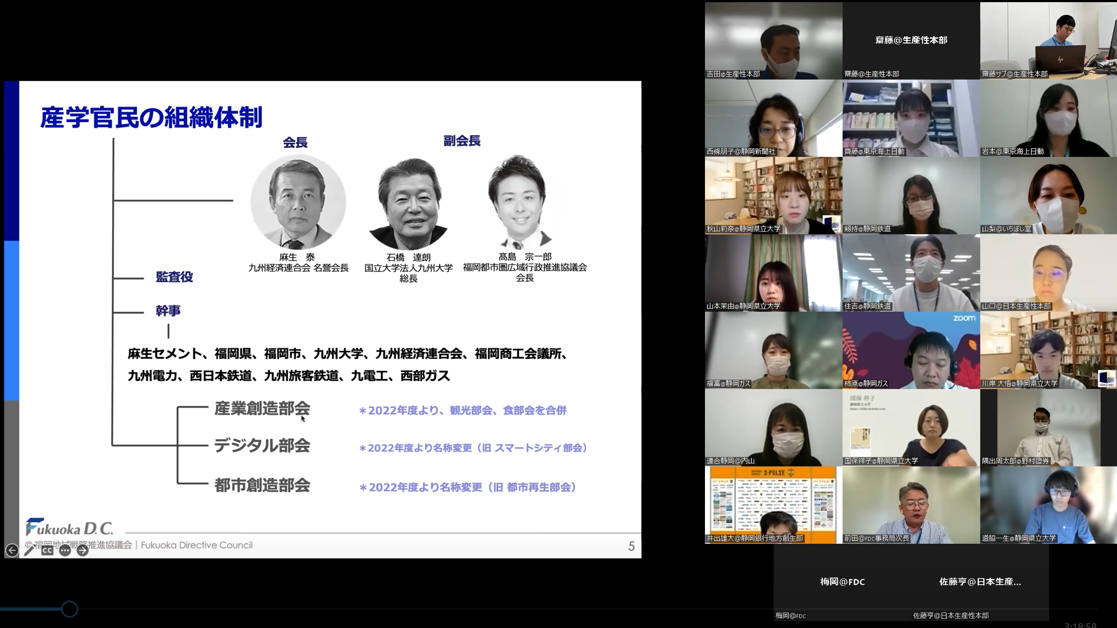Select the upper 齋藤@生産性本部 name-only tile
This screenshot has height=628, width=1117.
(x=911, y=41)
